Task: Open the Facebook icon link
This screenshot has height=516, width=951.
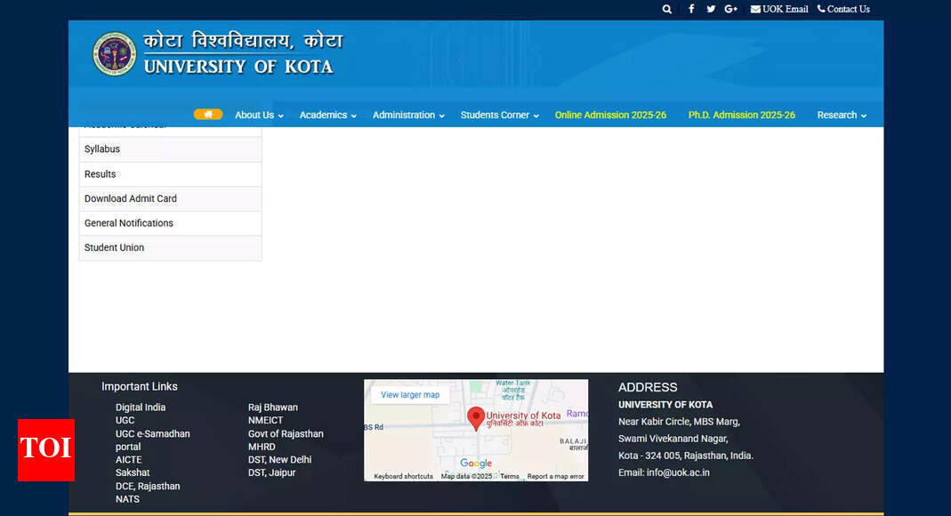Action: coord(691,9)
